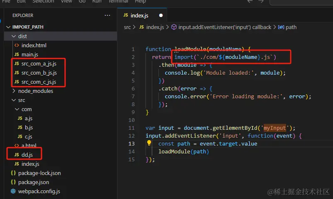Click line number 13 in gutter

[x=131, y=144]
